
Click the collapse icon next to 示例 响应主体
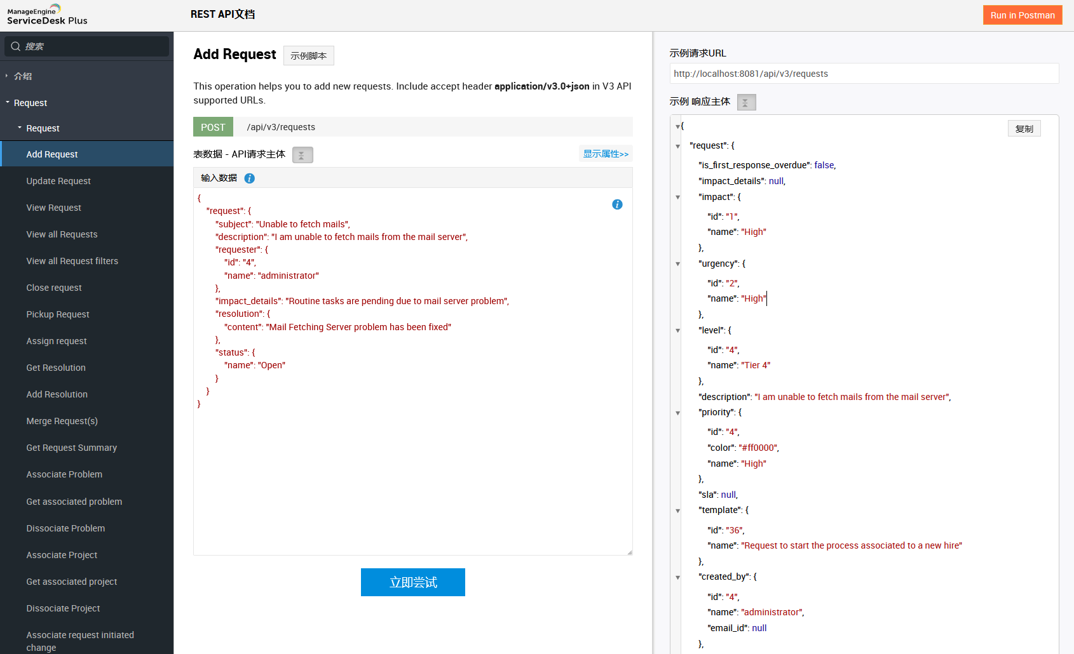pyautogui.click(x=746, y=102)
